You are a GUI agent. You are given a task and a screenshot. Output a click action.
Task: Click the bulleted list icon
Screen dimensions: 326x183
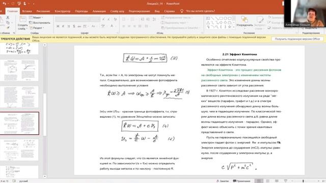point(124,19)
